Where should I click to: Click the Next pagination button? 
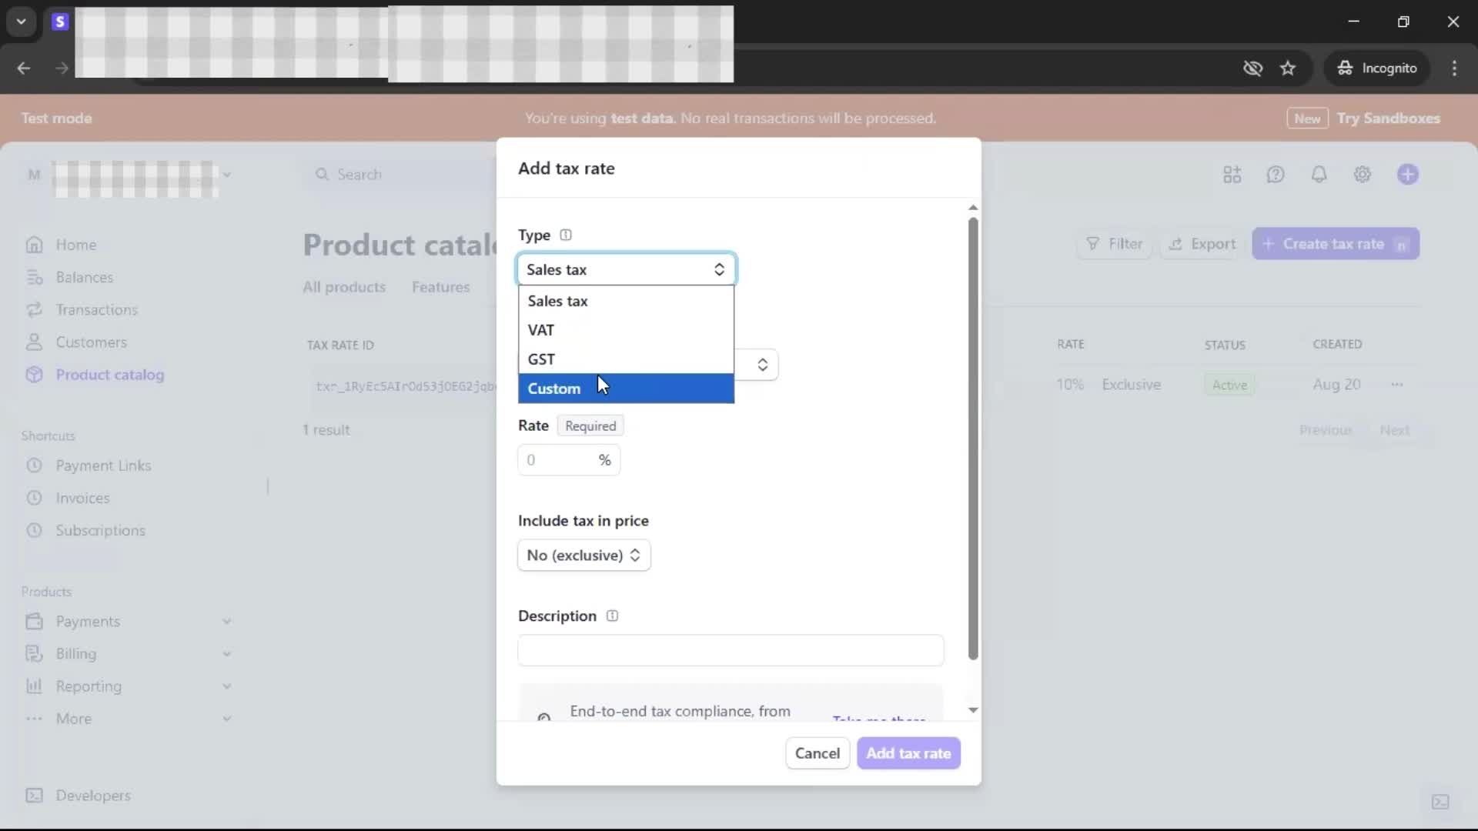[x=1394, y=430]
